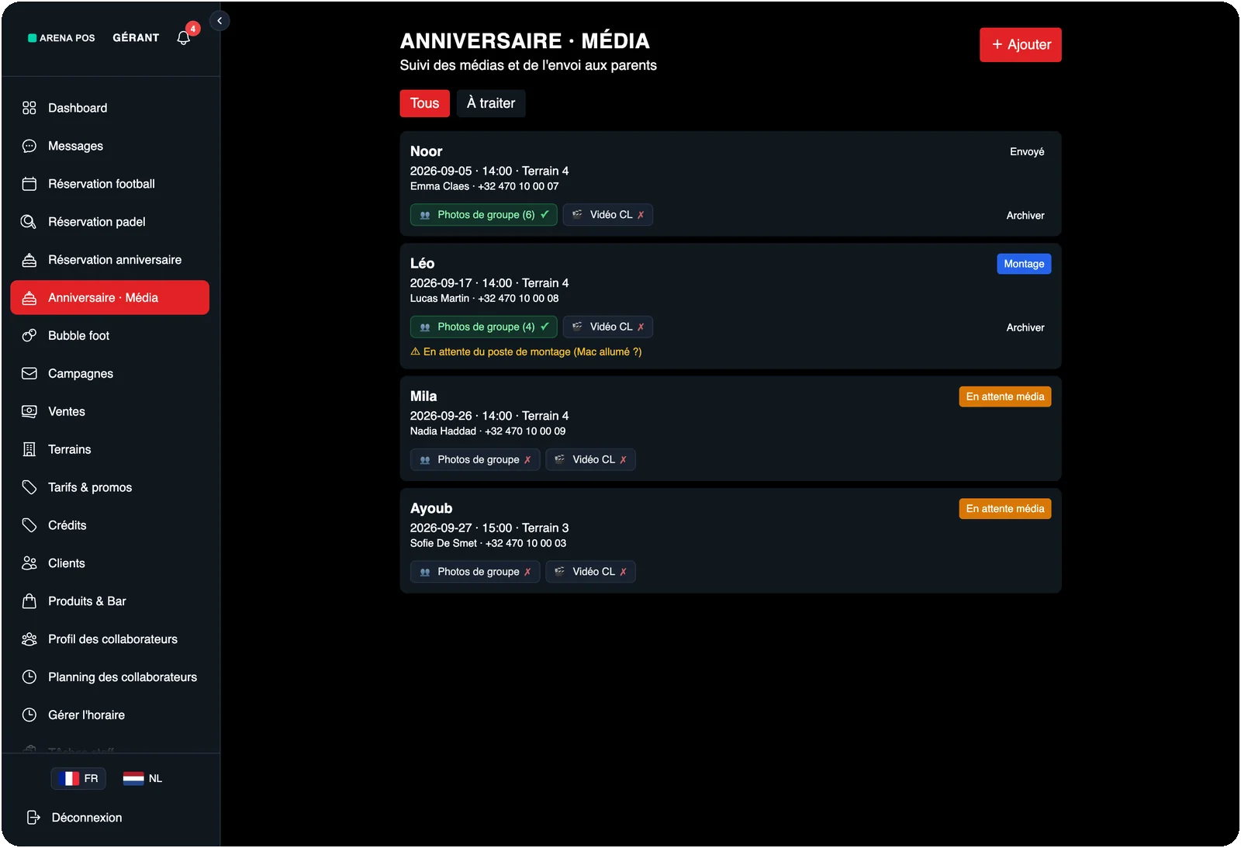This screenshot has height=848, width=1241.
Task: Click the Planning des collaborateurs clock icon
Action: [29, 677]
